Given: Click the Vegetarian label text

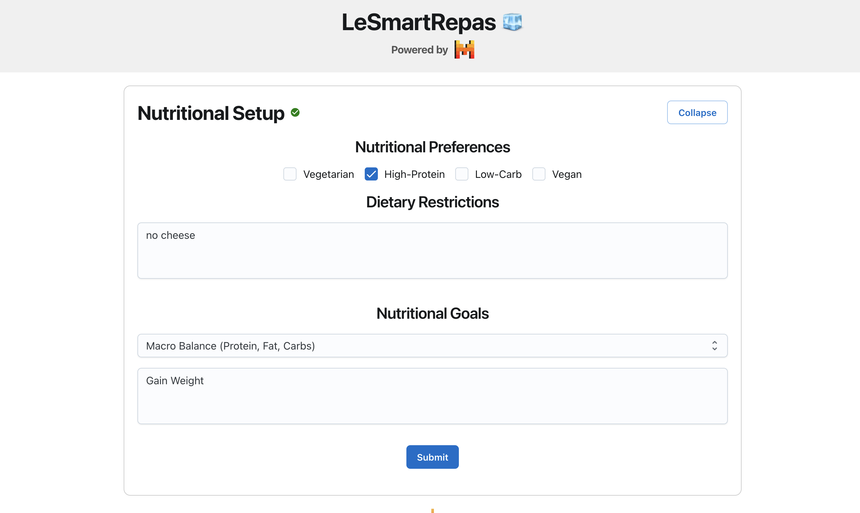Looking at the screenshot, I should [x=328, y=174].
